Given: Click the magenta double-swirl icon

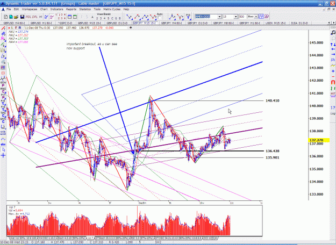Looking at the screenshot, I should click(x=266, y=17).
